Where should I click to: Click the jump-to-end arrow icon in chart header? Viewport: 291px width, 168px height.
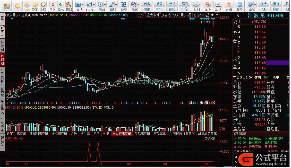point(213,15)
